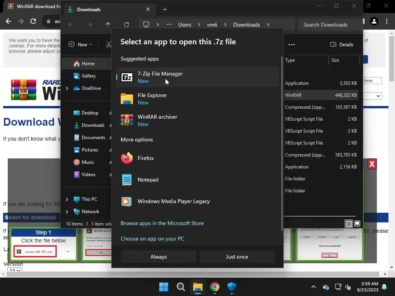Switch to large thumbnails view icon
The image size is (395, 296).
click(x=357, y=224)
